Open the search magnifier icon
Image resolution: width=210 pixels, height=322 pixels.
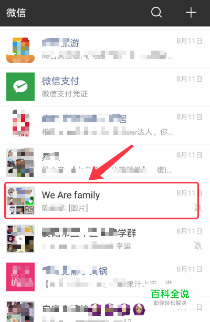[156, 12]
